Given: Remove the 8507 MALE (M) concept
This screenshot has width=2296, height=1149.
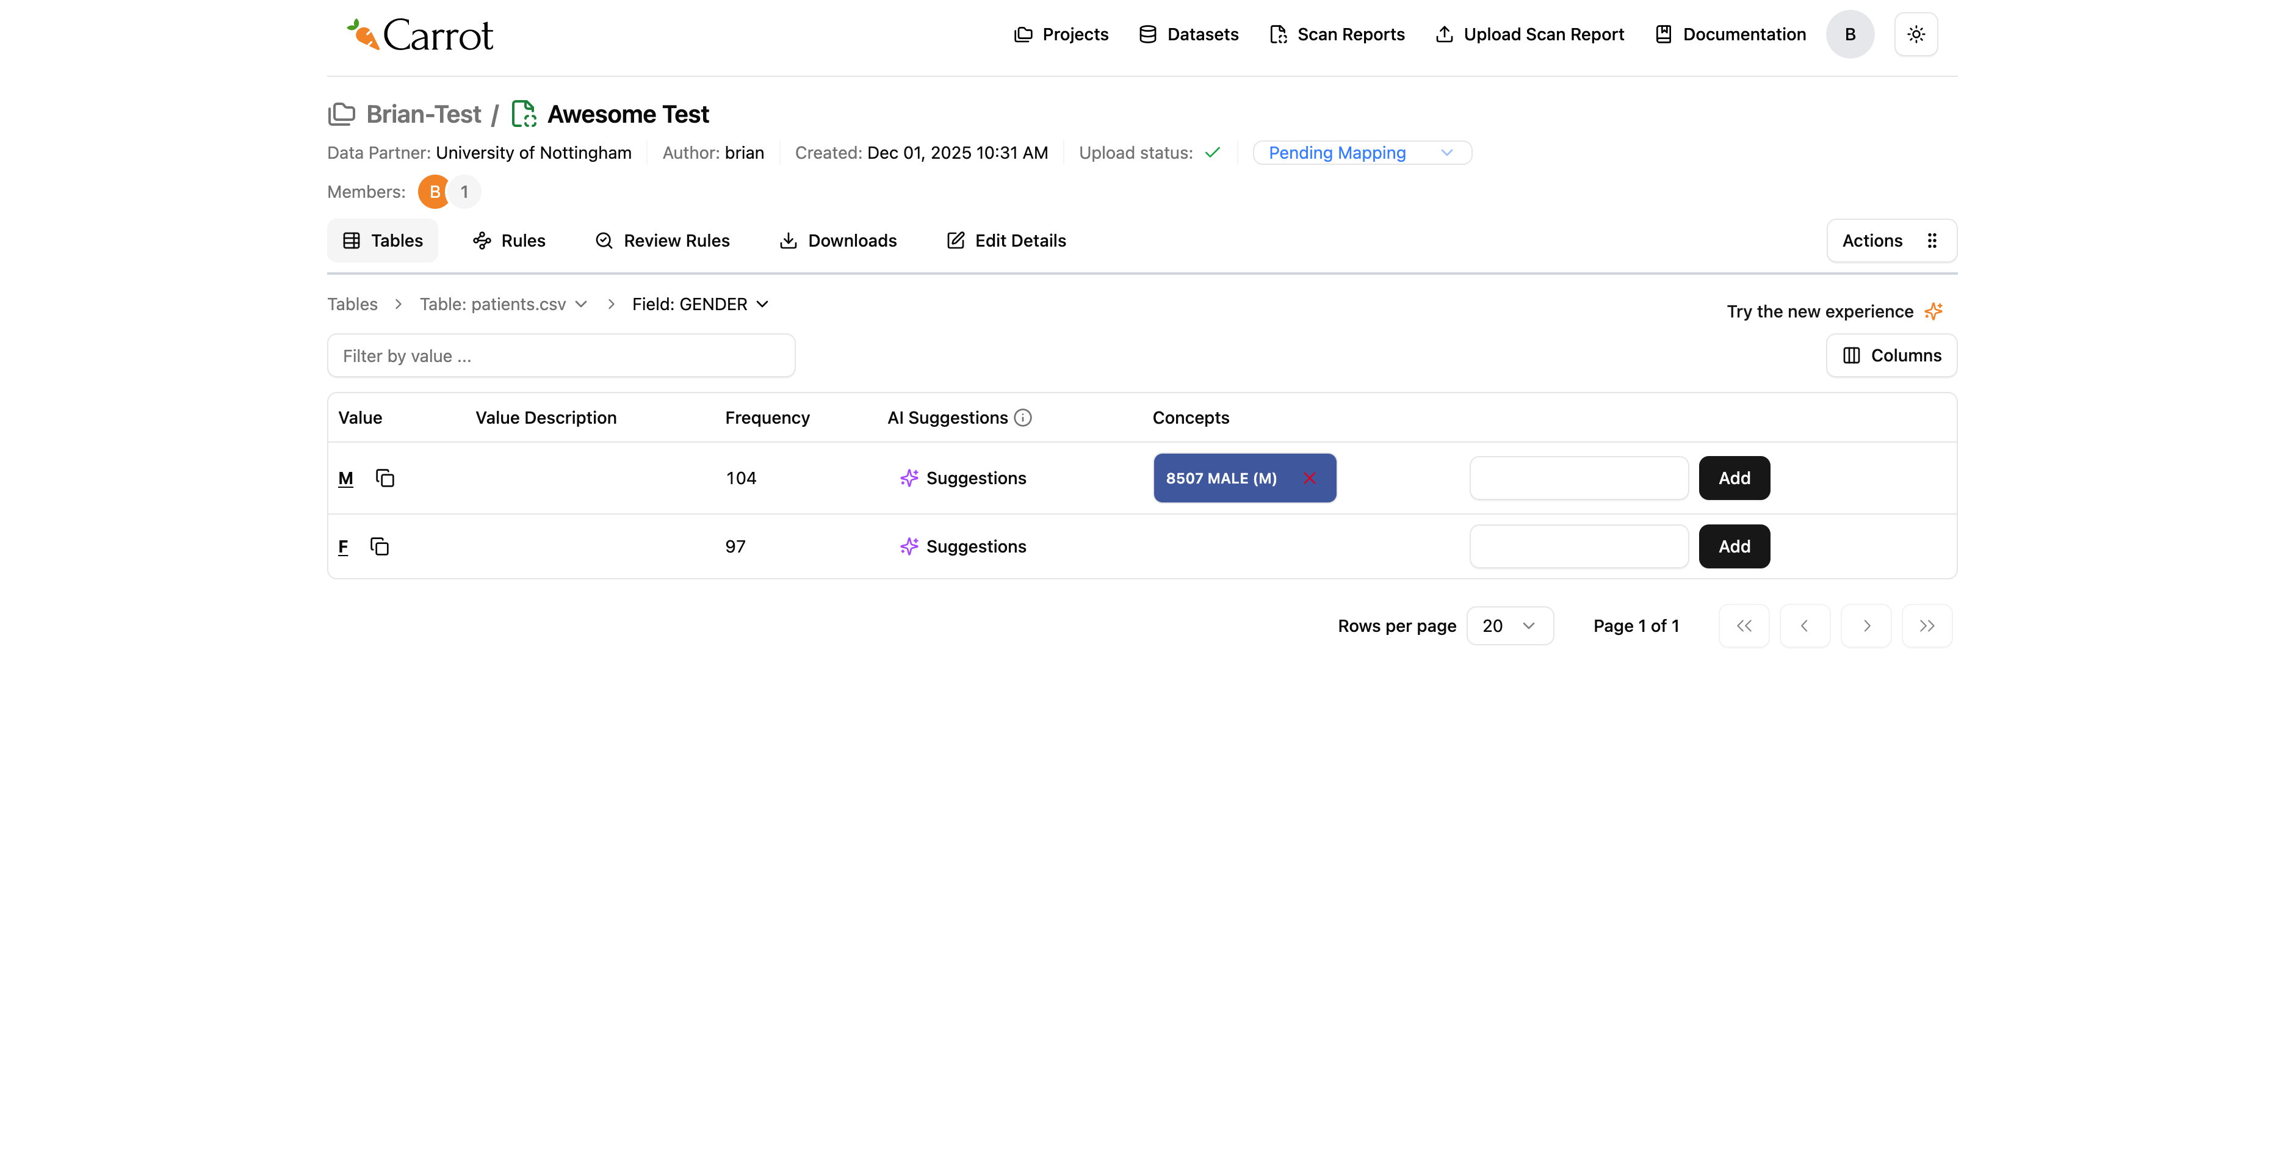Looking at the screenshot, I should click(1309, 478).
